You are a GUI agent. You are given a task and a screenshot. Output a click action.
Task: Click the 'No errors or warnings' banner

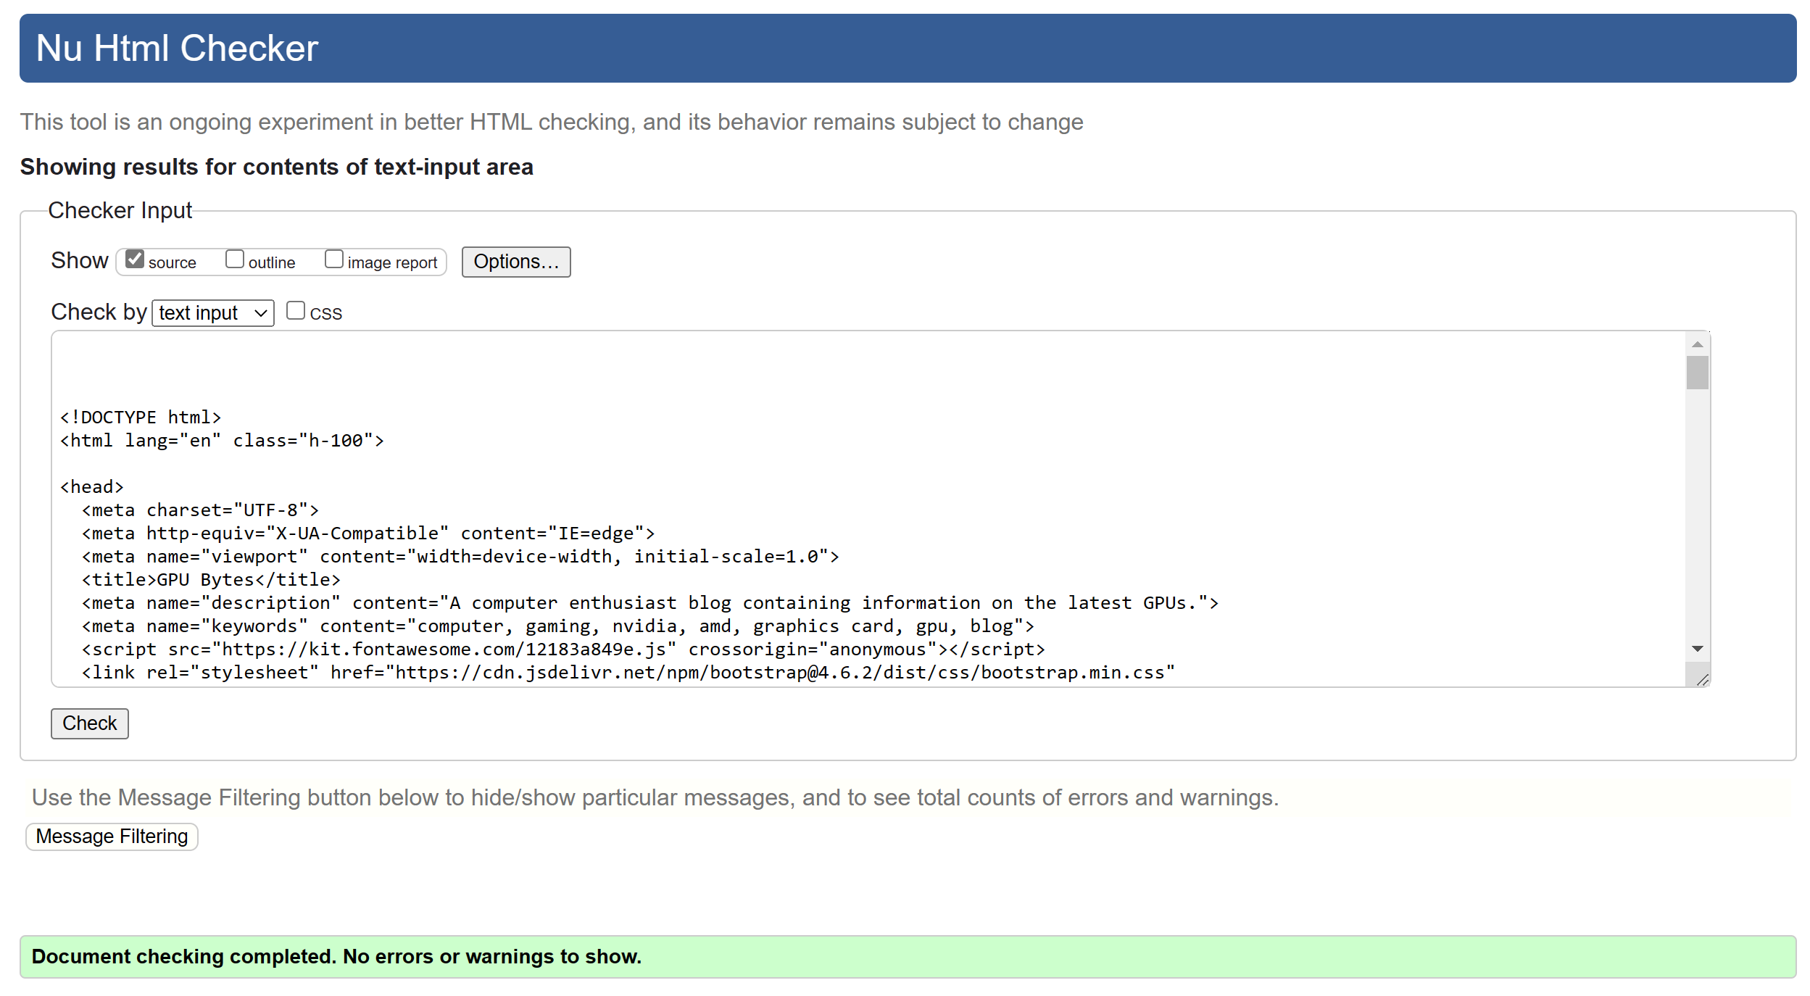pos(907,957)
